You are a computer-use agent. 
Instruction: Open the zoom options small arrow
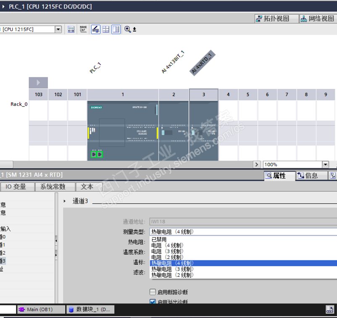134,29
